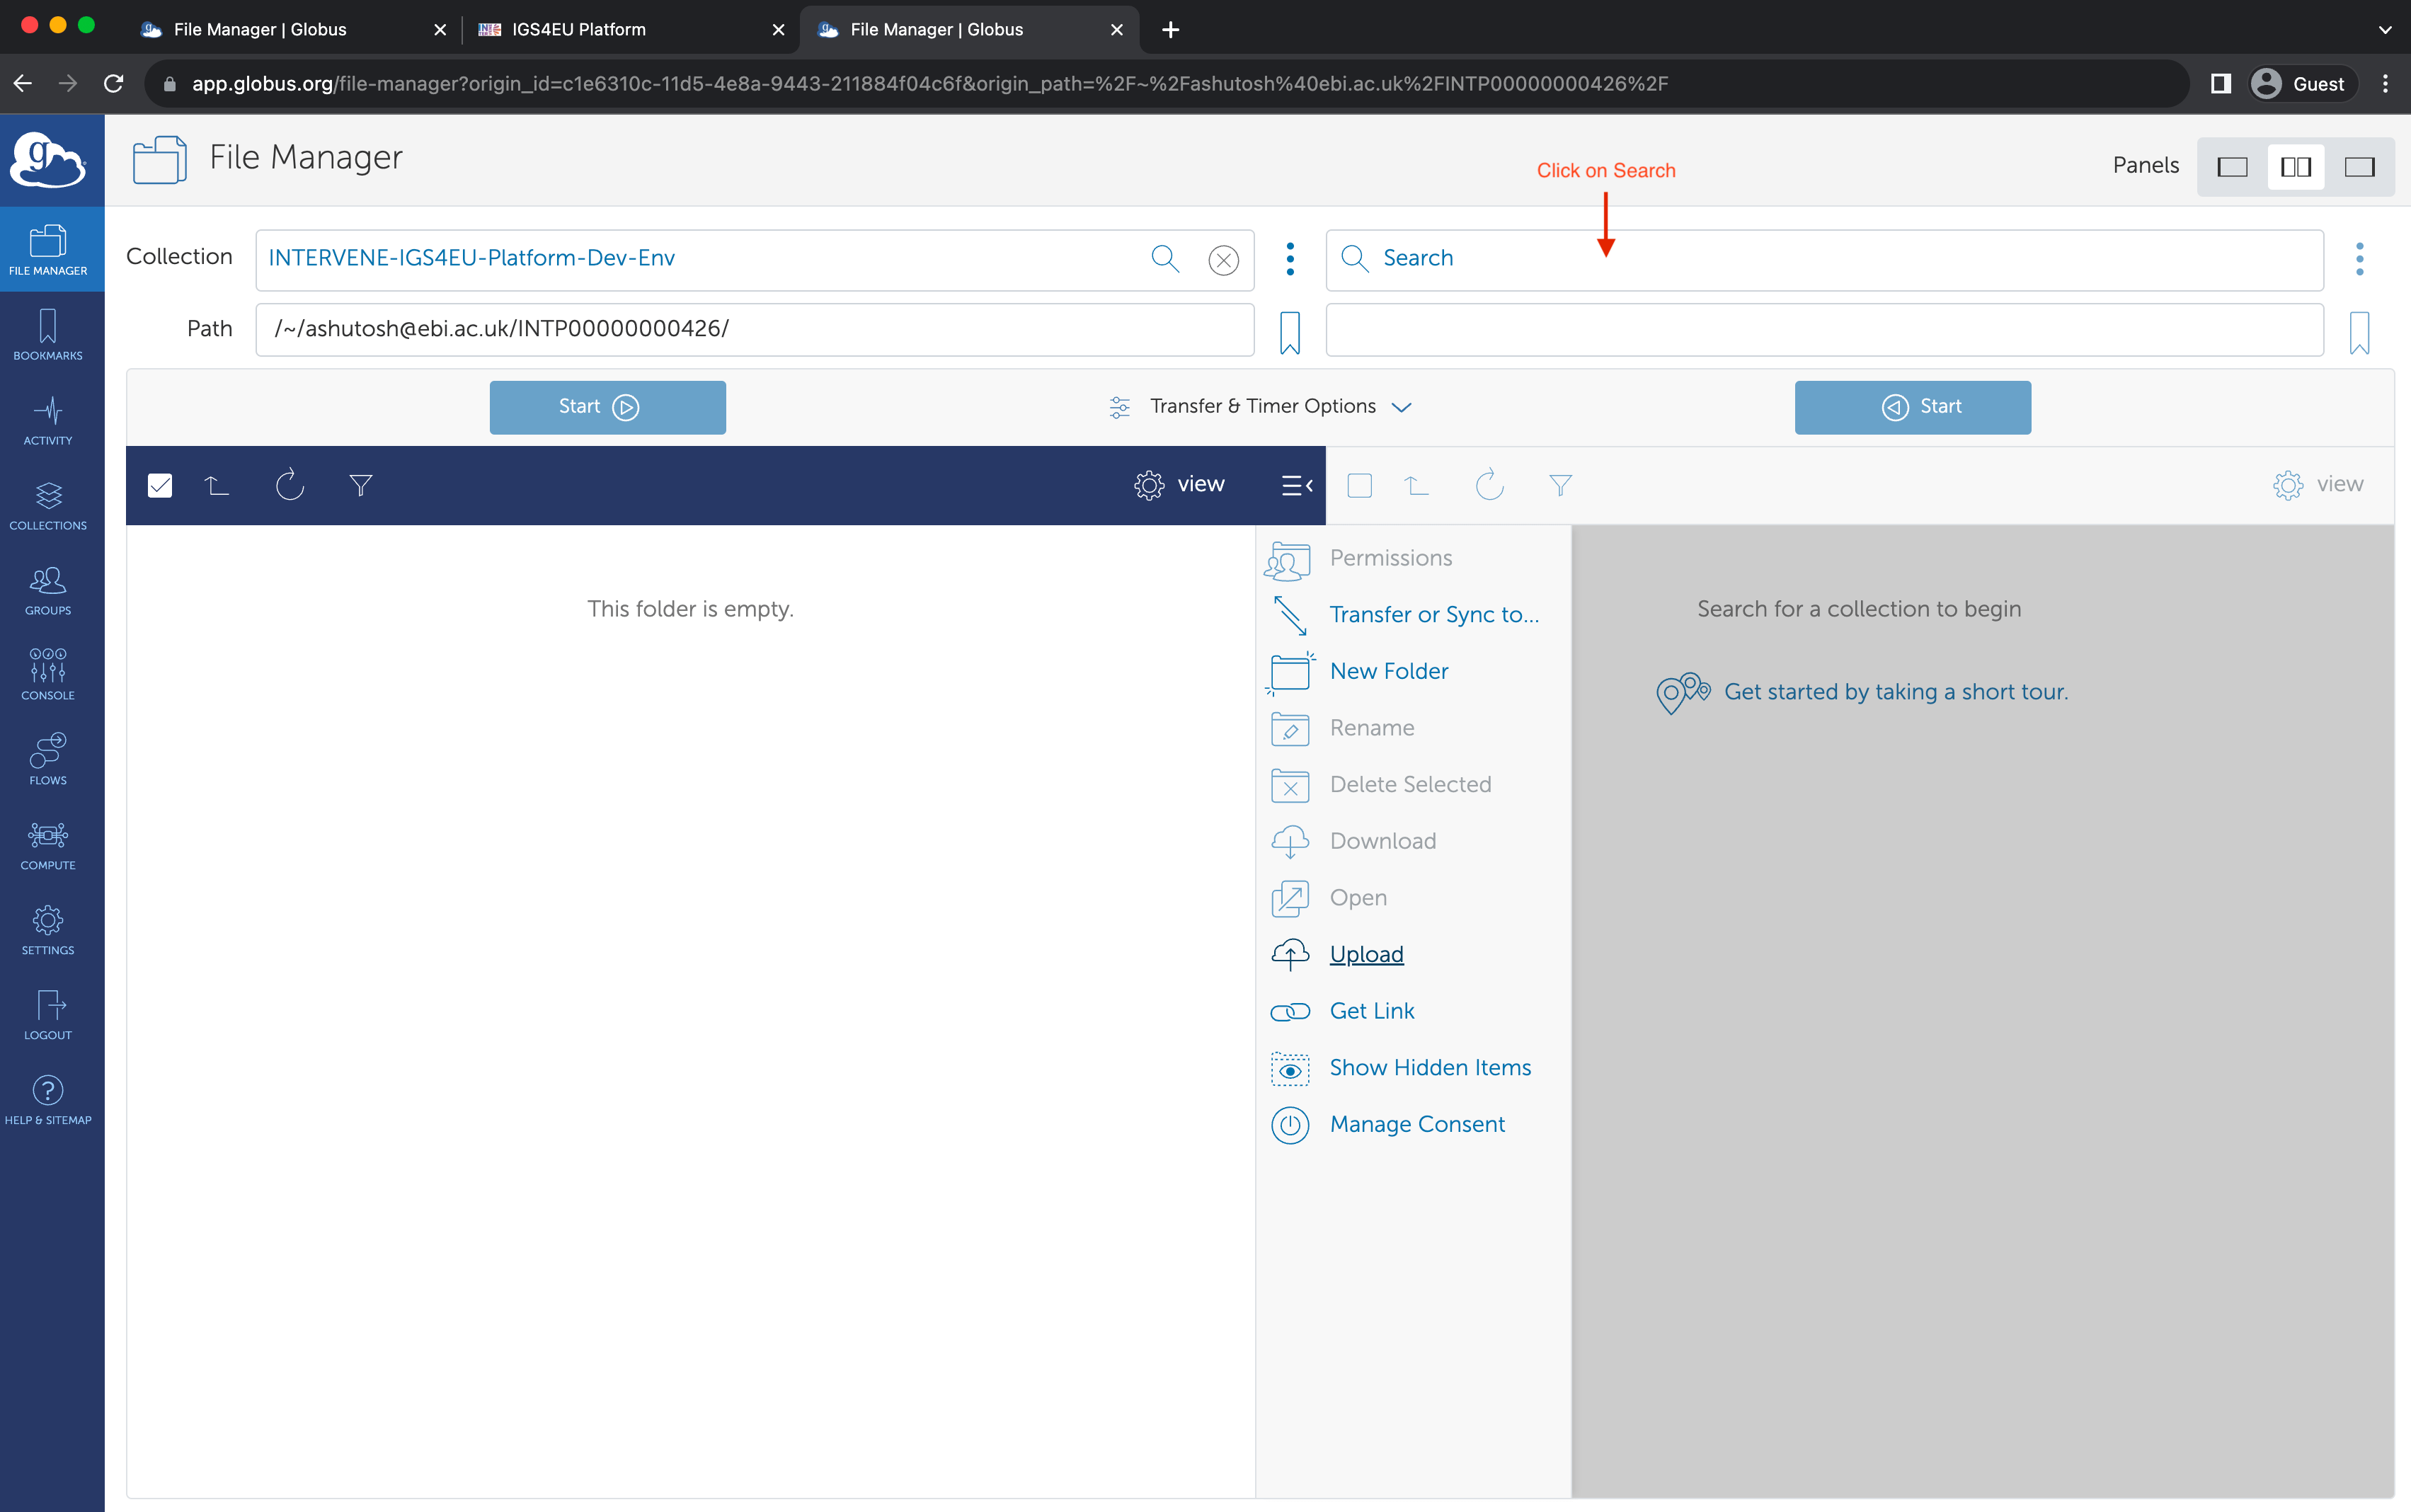
Task: Open the Compute section
Action: (48, 844)
